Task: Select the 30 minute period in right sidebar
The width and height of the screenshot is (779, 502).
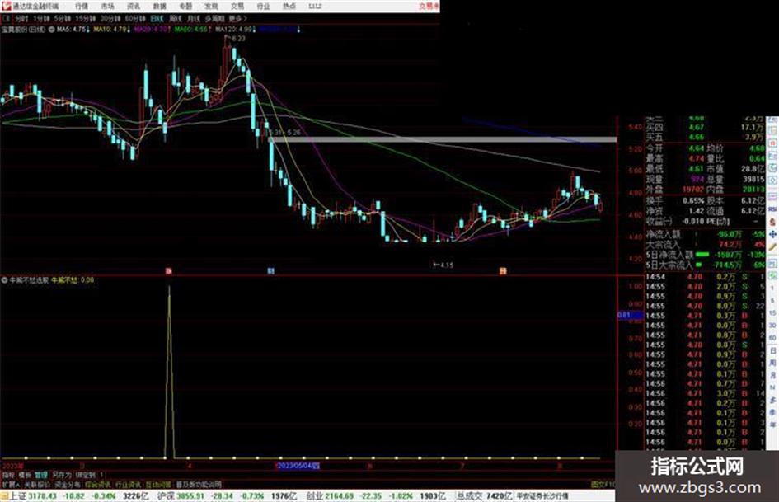Action: pos(772,325)
